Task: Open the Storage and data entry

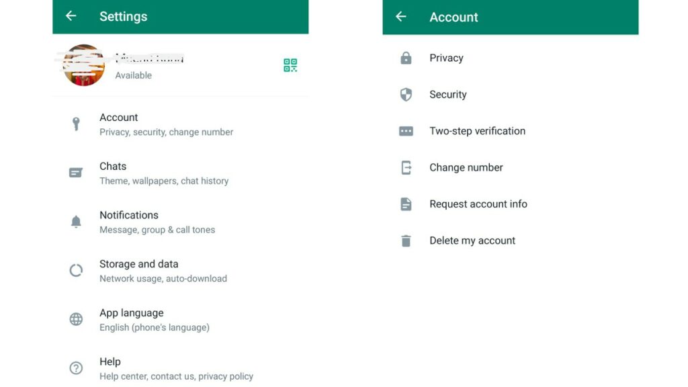Action: [163, 271]
